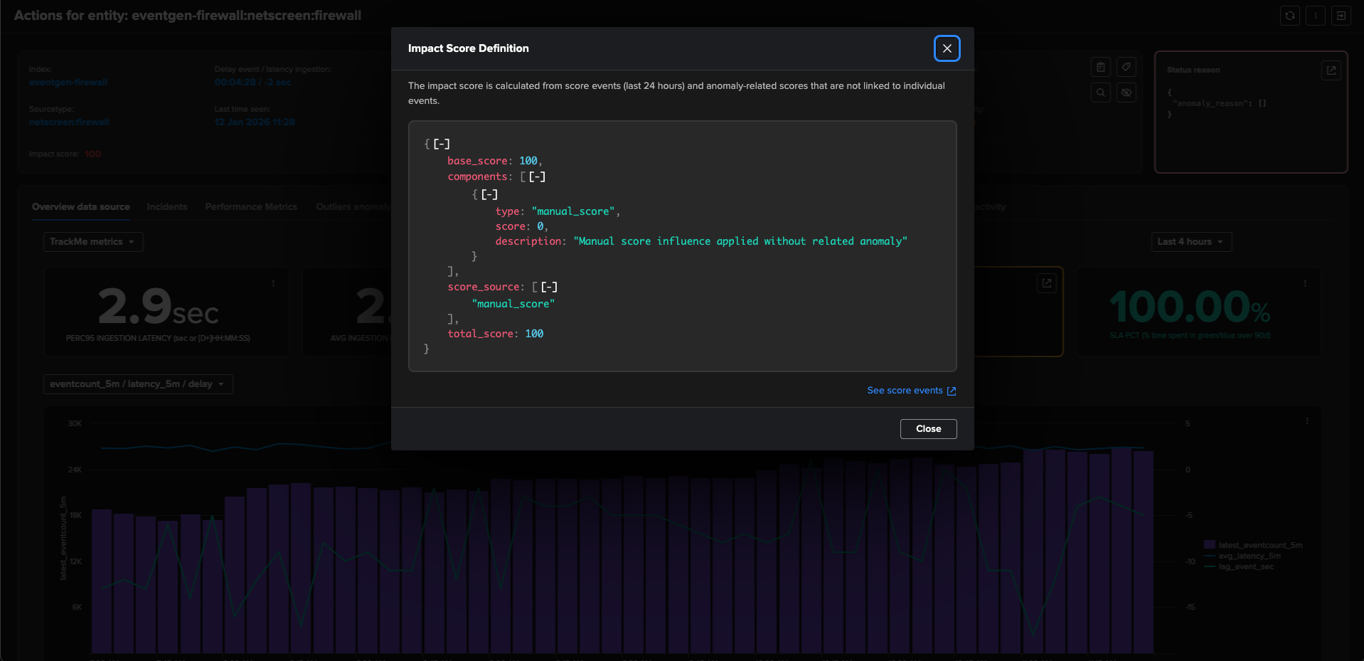Open the TrackMe metrics dropdown

click(92, 242)
